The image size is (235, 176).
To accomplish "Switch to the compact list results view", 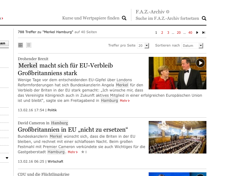I will click(29, 45).
